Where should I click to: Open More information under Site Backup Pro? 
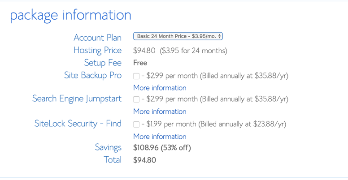(x=160, y=88)
